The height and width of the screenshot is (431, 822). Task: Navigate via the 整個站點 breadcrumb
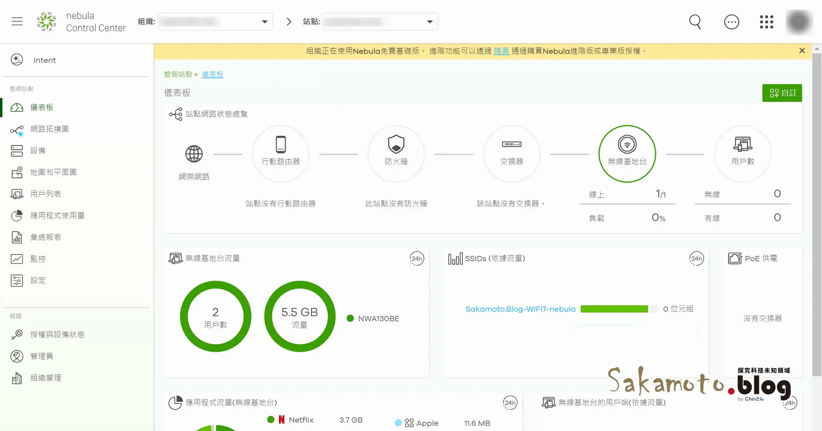coord(179,74)
